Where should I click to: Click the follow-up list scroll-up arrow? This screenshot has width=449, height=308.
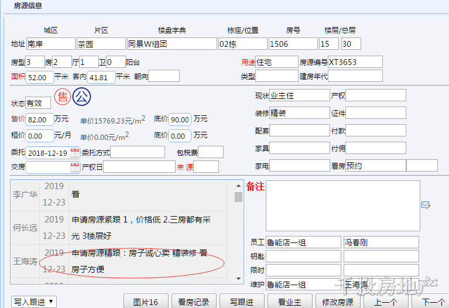pos(238,186)
